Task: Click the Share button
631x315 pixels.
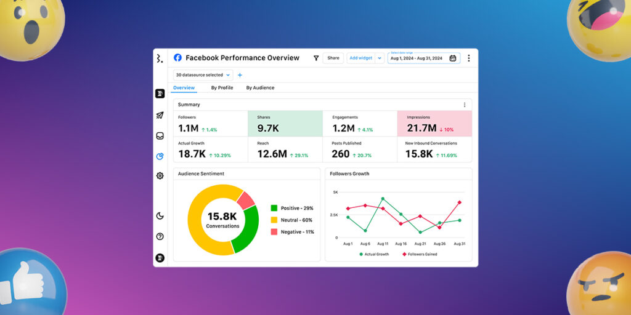Action: click(333, 58)
